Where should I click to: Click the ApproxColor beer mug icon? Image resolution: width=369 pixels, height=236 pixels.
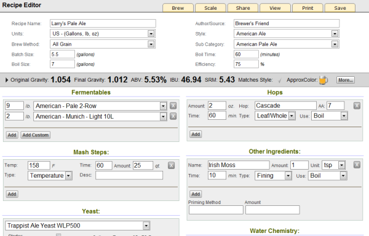[323, 80]
